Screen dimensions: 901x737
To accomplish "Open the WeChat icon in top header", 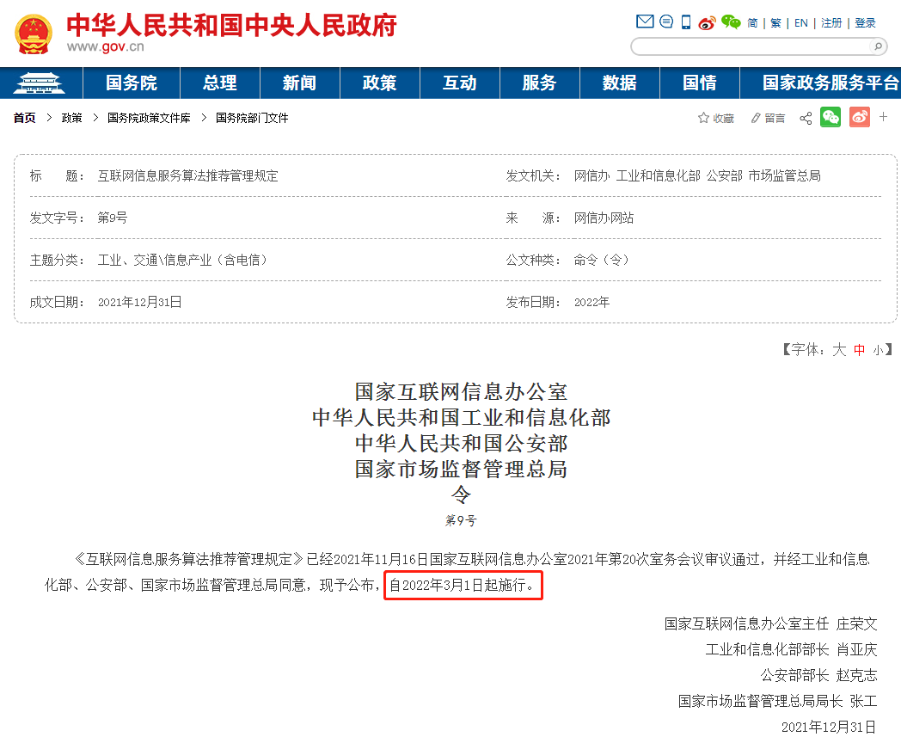I will pyautogui.click(x=731, y=21).
